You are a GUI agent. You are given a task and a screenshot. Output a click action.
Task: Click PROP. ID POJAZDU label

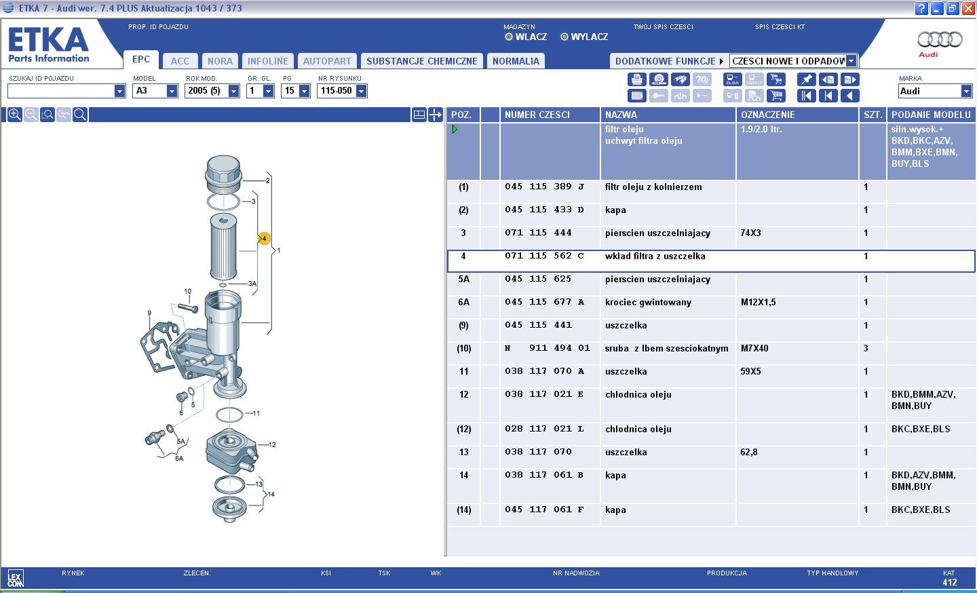pyautogui.click(x=158, y=27)
